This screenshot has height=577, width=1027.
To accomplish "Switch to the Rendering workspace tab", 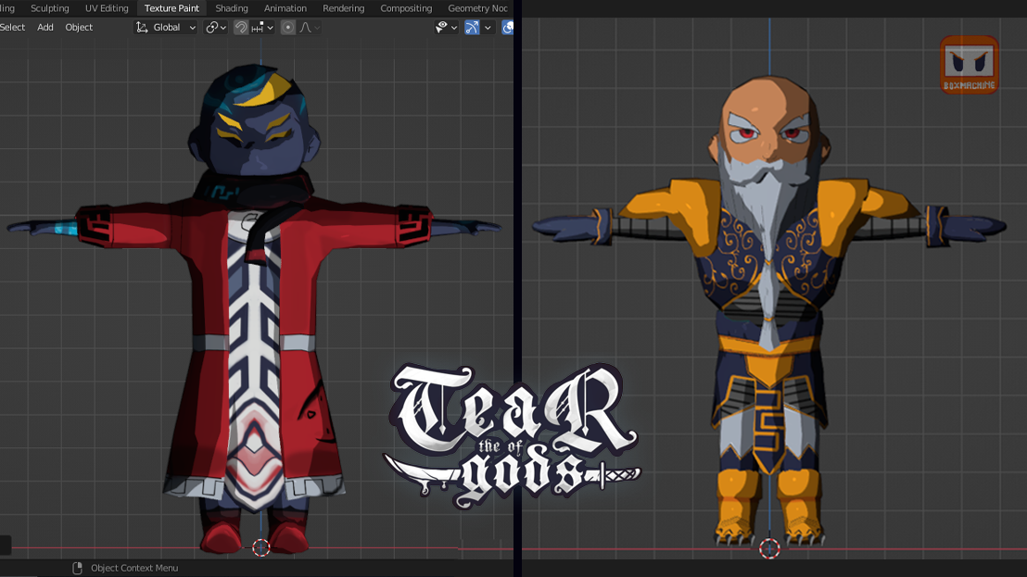I will [343, 8].
